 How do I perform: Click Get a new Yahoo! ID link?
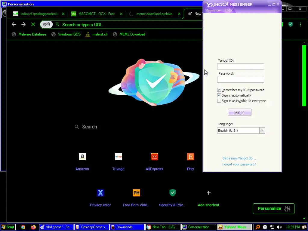tap(239, 158)
